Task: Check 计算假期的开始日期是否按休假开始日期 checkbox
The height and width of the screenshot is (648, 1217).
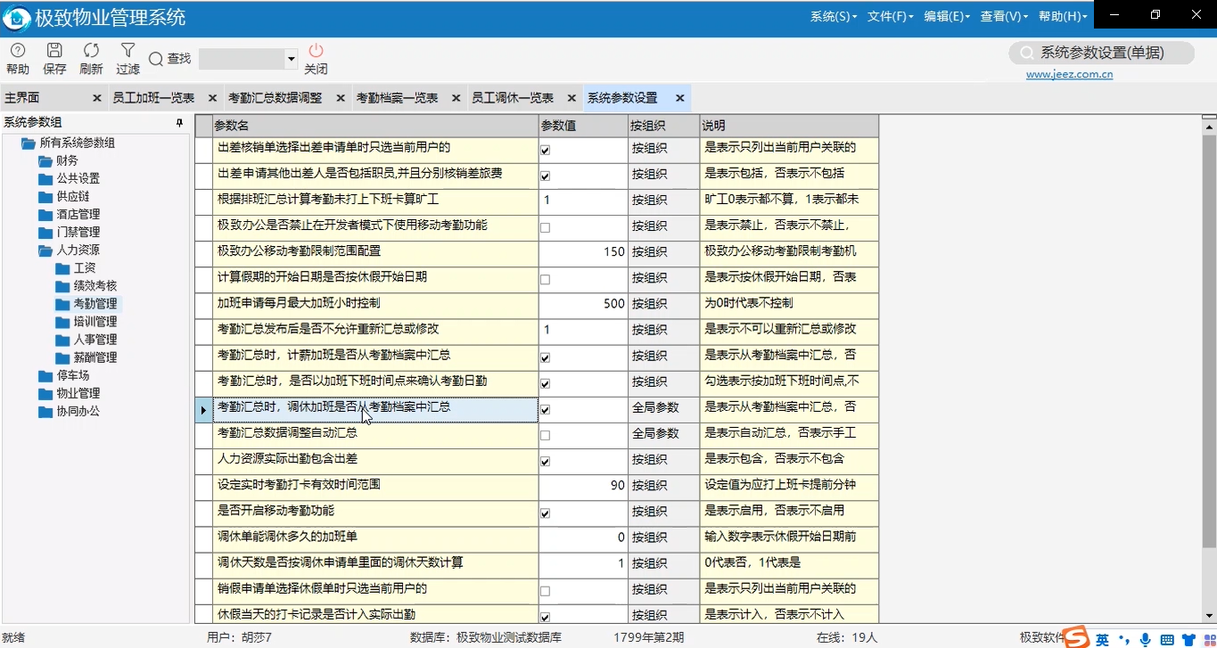Action: pyautogui.click(x=545, y=280)
